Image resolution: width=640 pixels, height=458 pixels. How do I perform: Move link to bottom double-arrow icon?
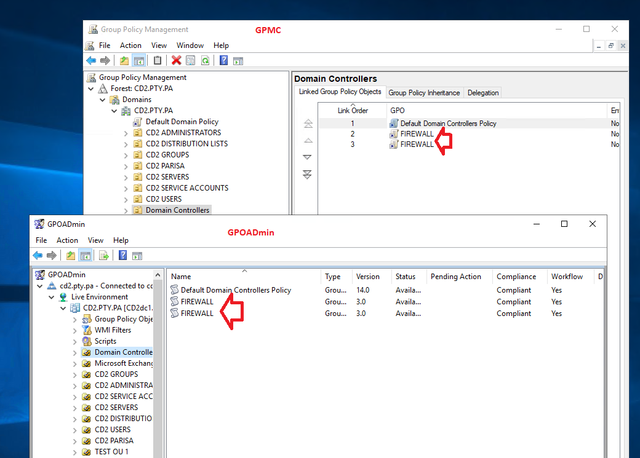tap(307, 175)
